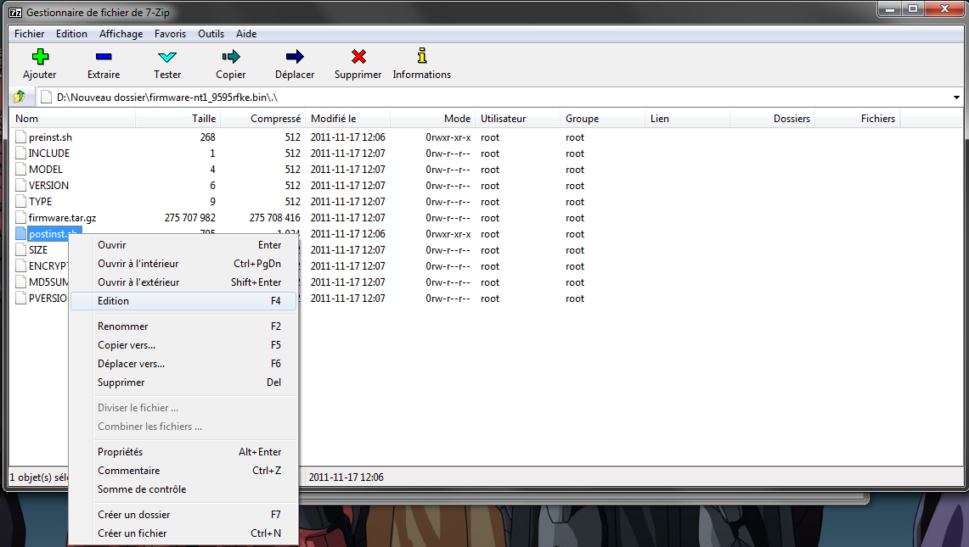Choose Commentaire in the context menu
969x547 pixels.
tap(183, 471)
